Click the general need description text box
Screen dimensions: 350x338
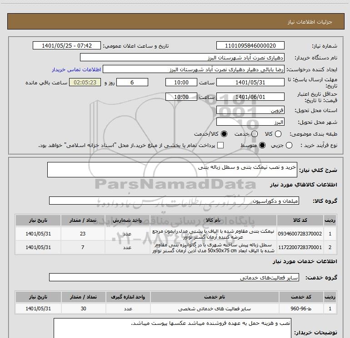pos(172,170)
